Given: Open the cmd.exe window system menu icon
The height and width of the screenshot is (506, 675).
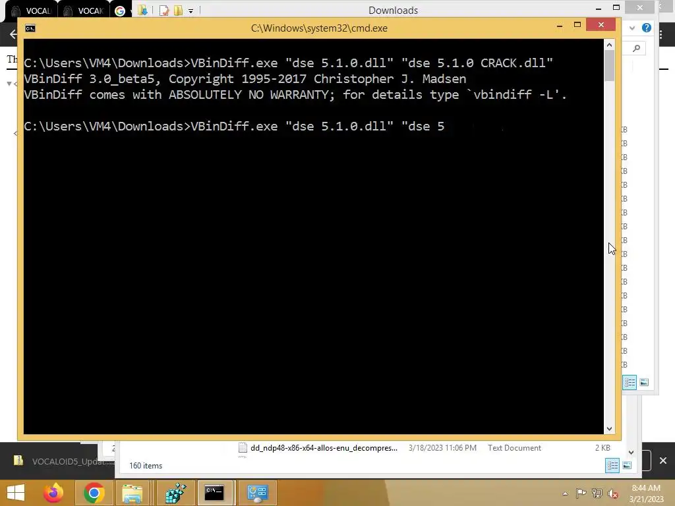Looking at the screenshot, I should 30,28.
